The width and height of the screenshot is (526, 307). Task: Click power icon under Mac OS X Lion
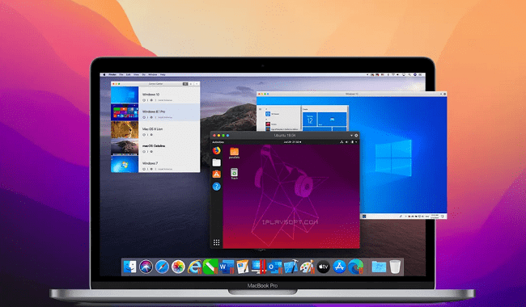144,135
